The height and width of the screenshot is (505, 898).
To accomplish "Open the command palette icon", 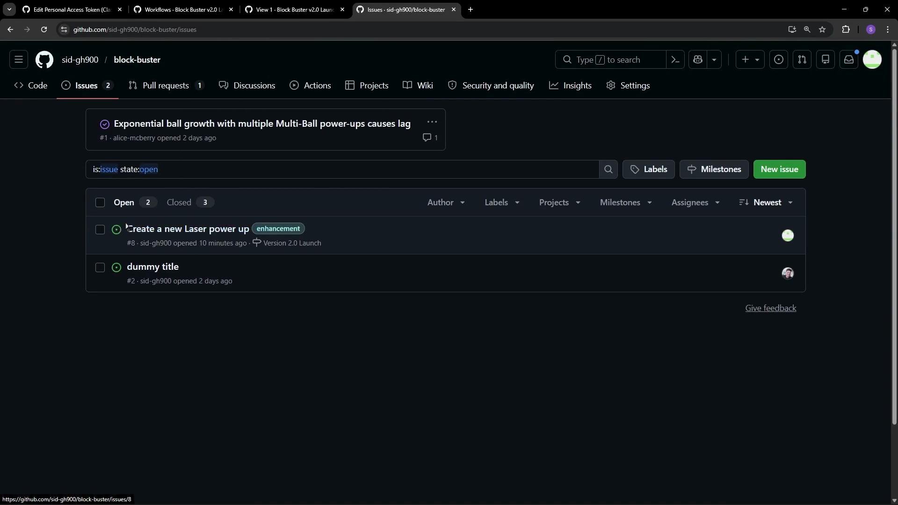I will (675, 60).
